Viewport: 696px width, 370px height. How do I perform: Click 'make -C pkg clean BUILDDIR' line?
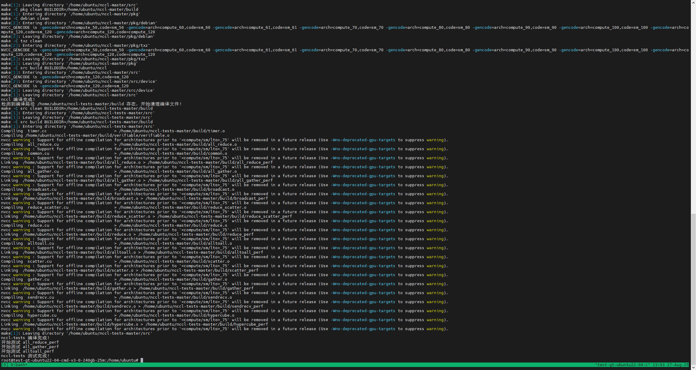point(70,10)
